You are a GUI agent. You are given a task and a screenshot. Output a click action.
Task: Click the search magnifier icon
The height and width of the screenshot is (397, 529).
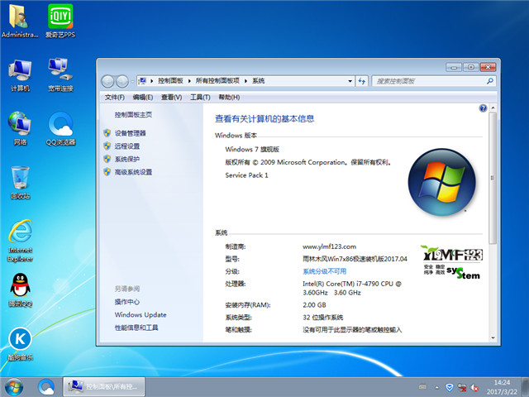click(x=490, y=81)
